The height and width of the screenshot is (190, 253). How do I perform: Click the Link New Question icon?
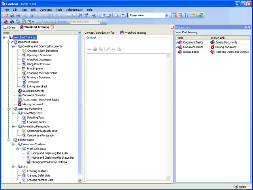[x=24, y=21]
